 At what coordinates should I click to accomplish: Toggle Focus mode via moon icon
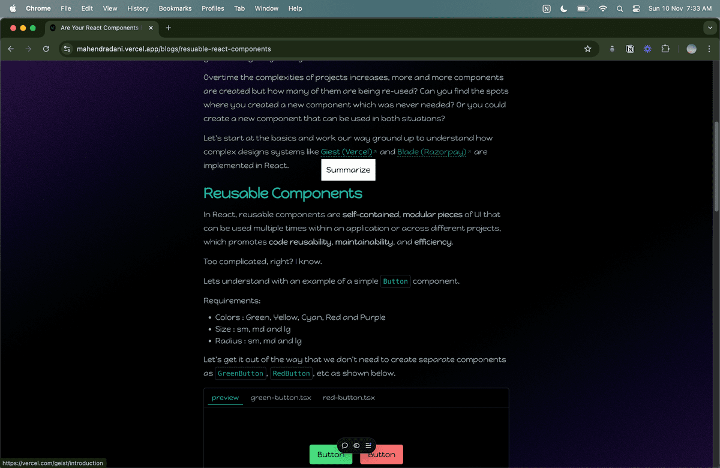(563, 8)
